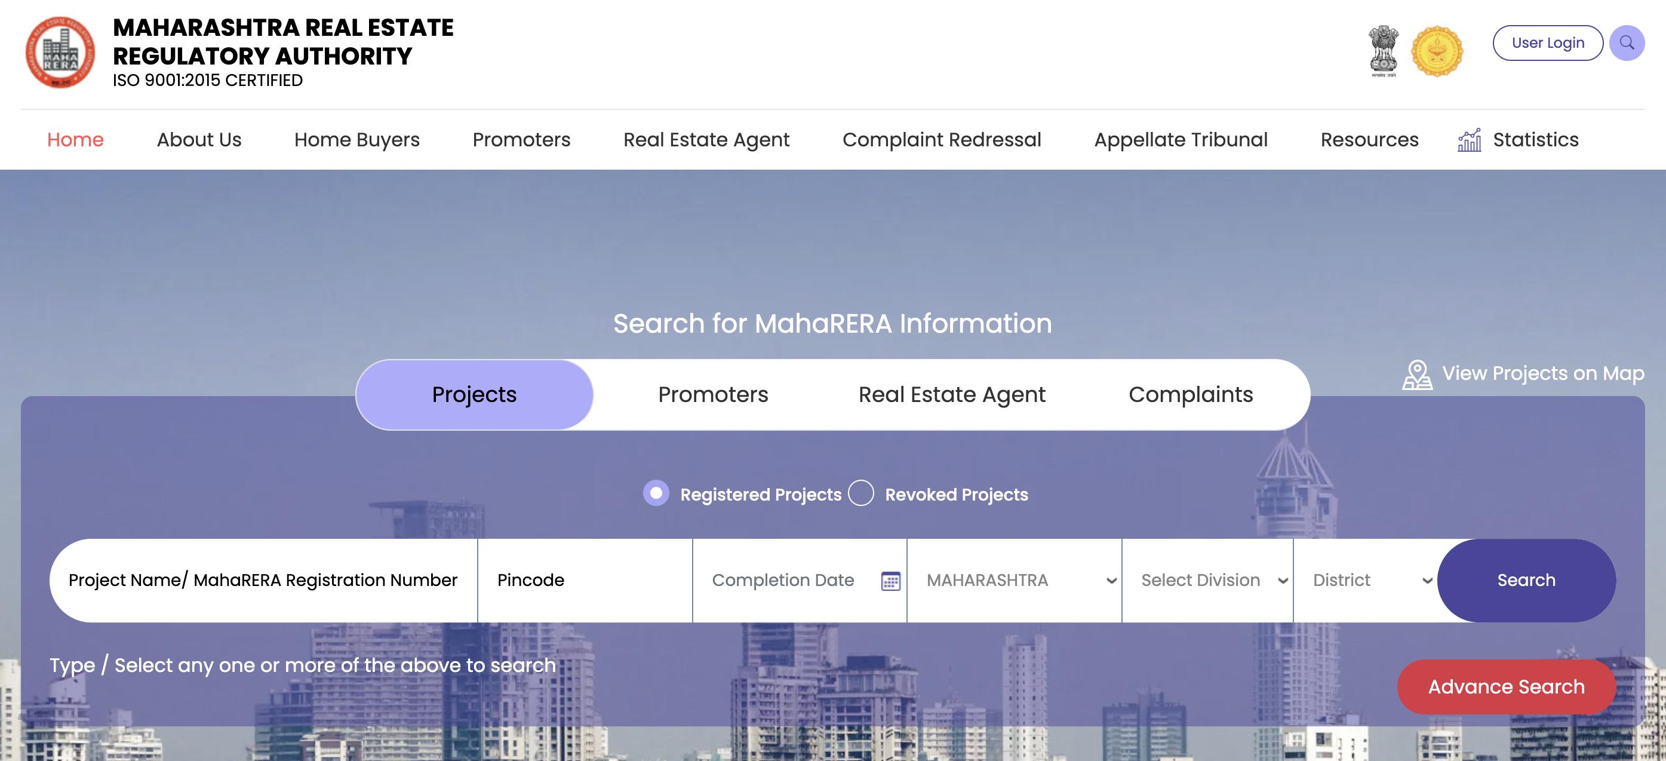Open the Completion Date calendar icon
Viewport: 1666px width, 761px height.
pos(890,581)
